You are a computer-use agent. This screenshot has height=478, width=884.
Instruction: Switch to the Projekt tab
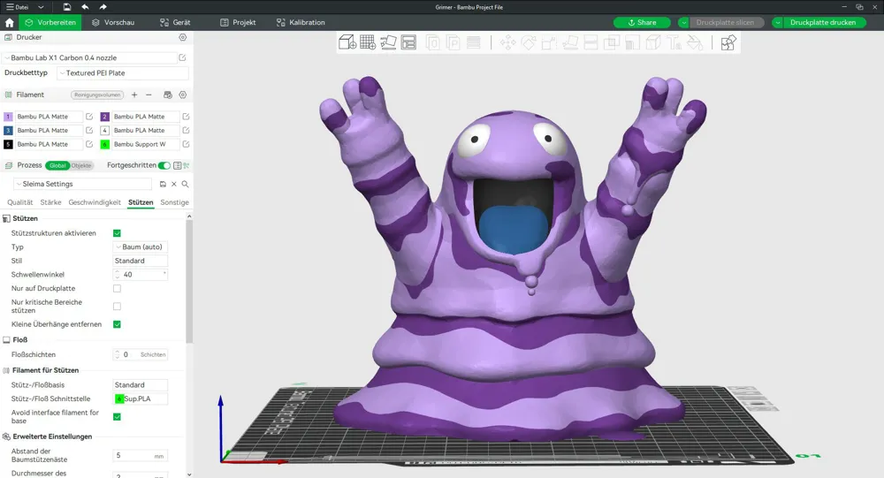pos(238,23)
